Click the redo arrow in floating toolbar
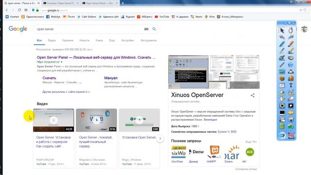311x175 pixels. coord(291,37)
